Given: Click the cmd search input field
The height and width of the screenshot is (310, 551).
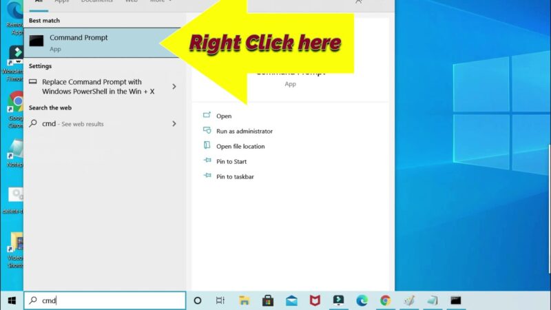Looking at the screenshot, I should (105, 300).
